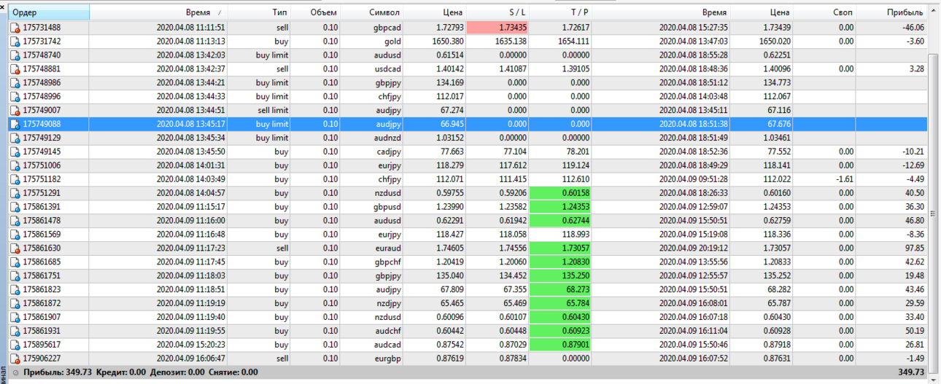Click the Своп column header
The image size is (941, 384).
click(824, 12)
